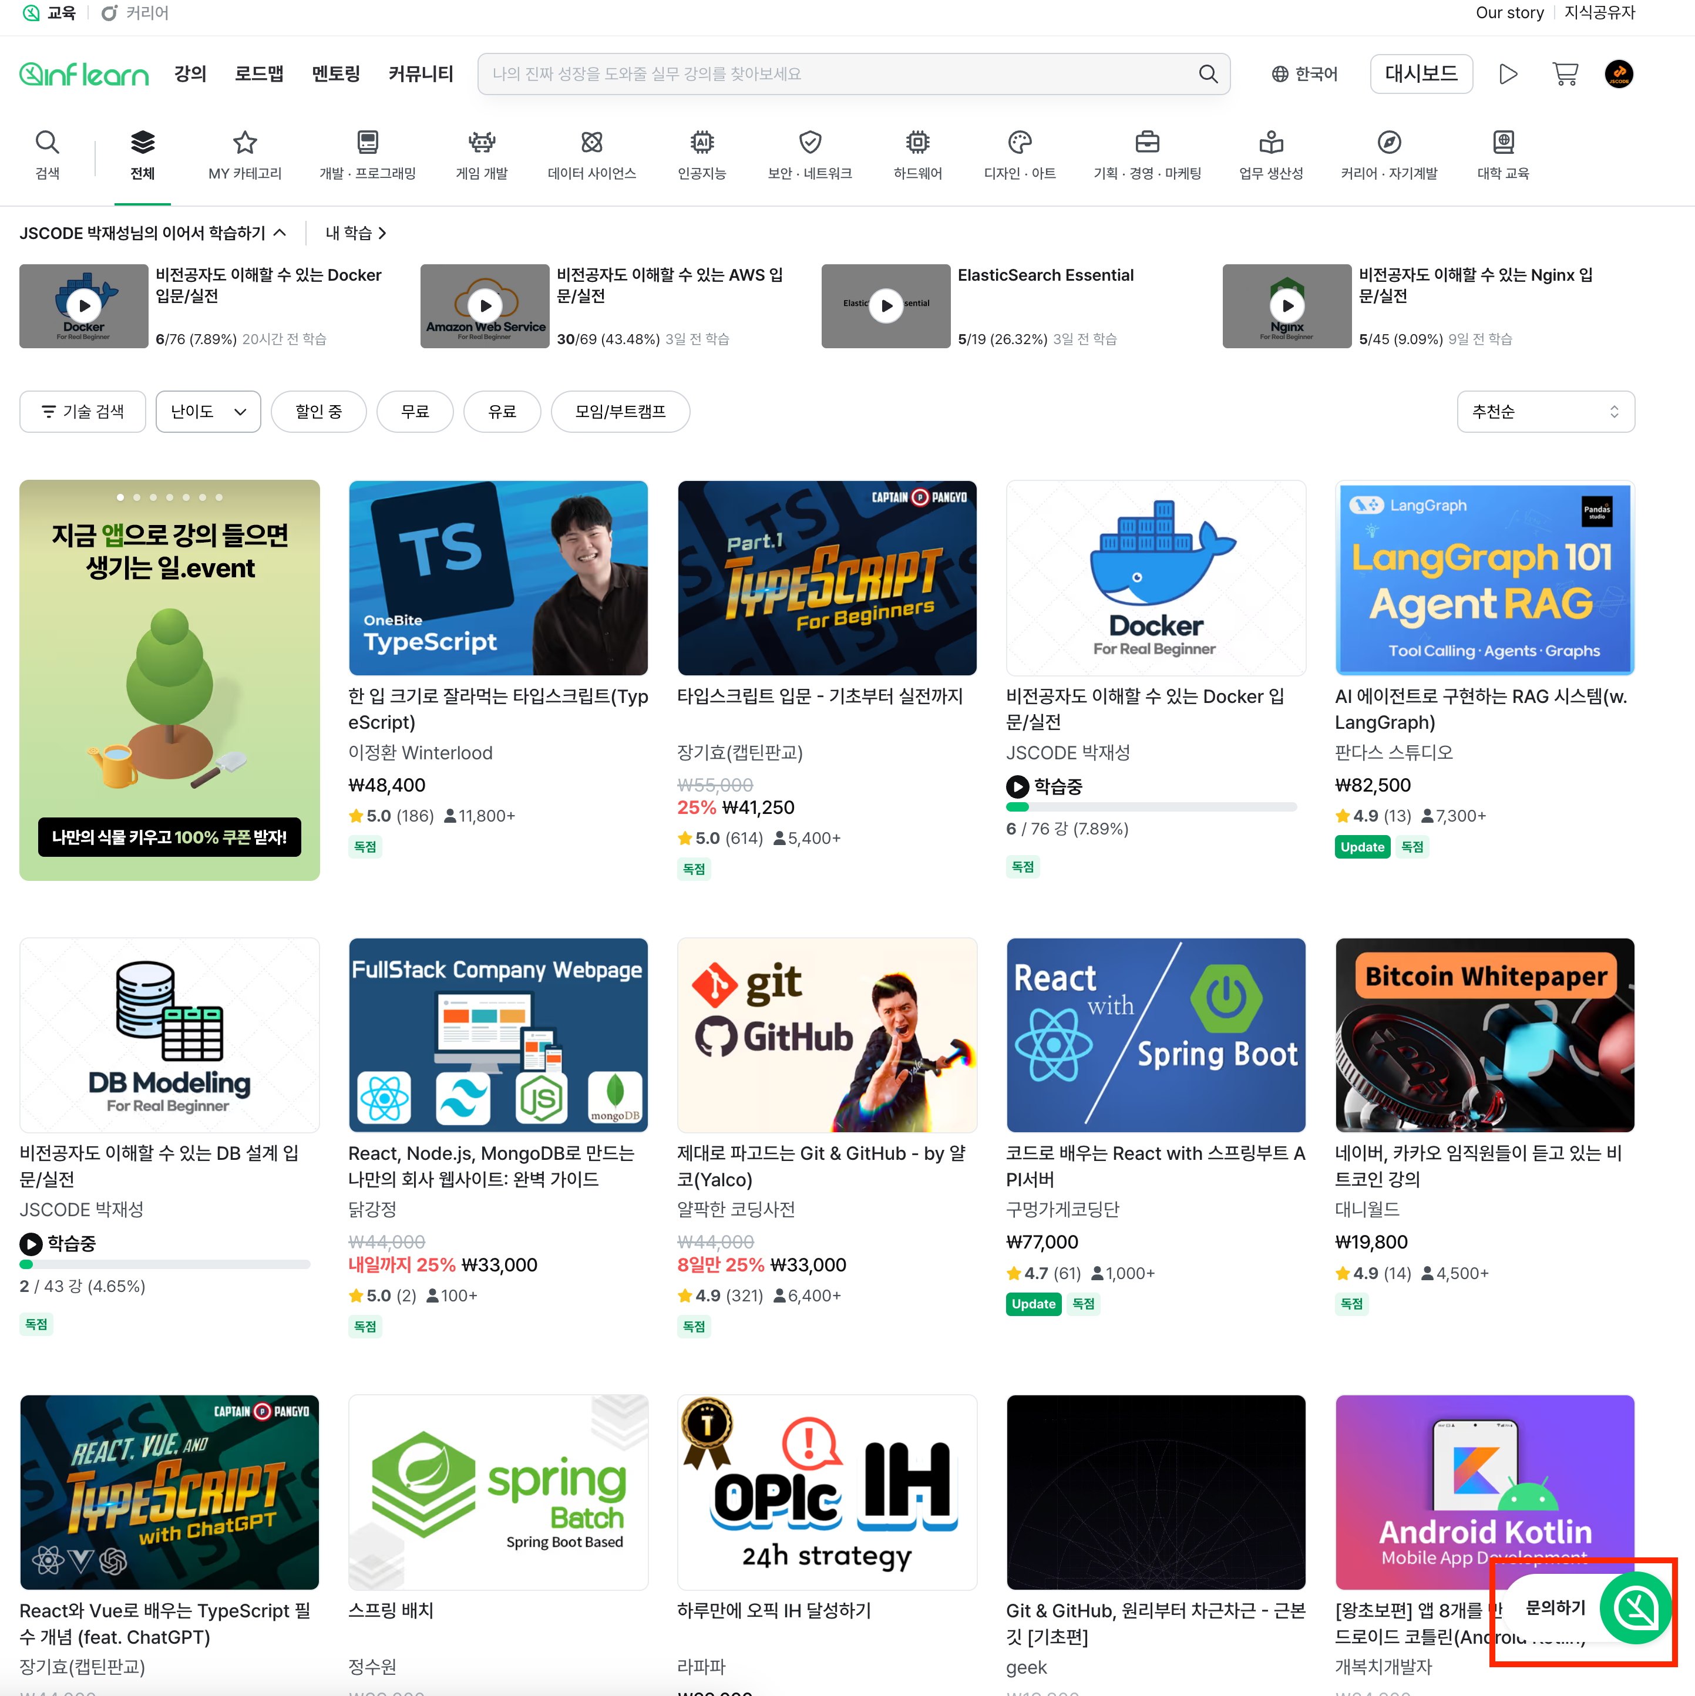Image resolution: width=1695 pixels, height=1696 pixels.
Task: Select the 업무 생산성 category
Action: (x=1270, y=154)
